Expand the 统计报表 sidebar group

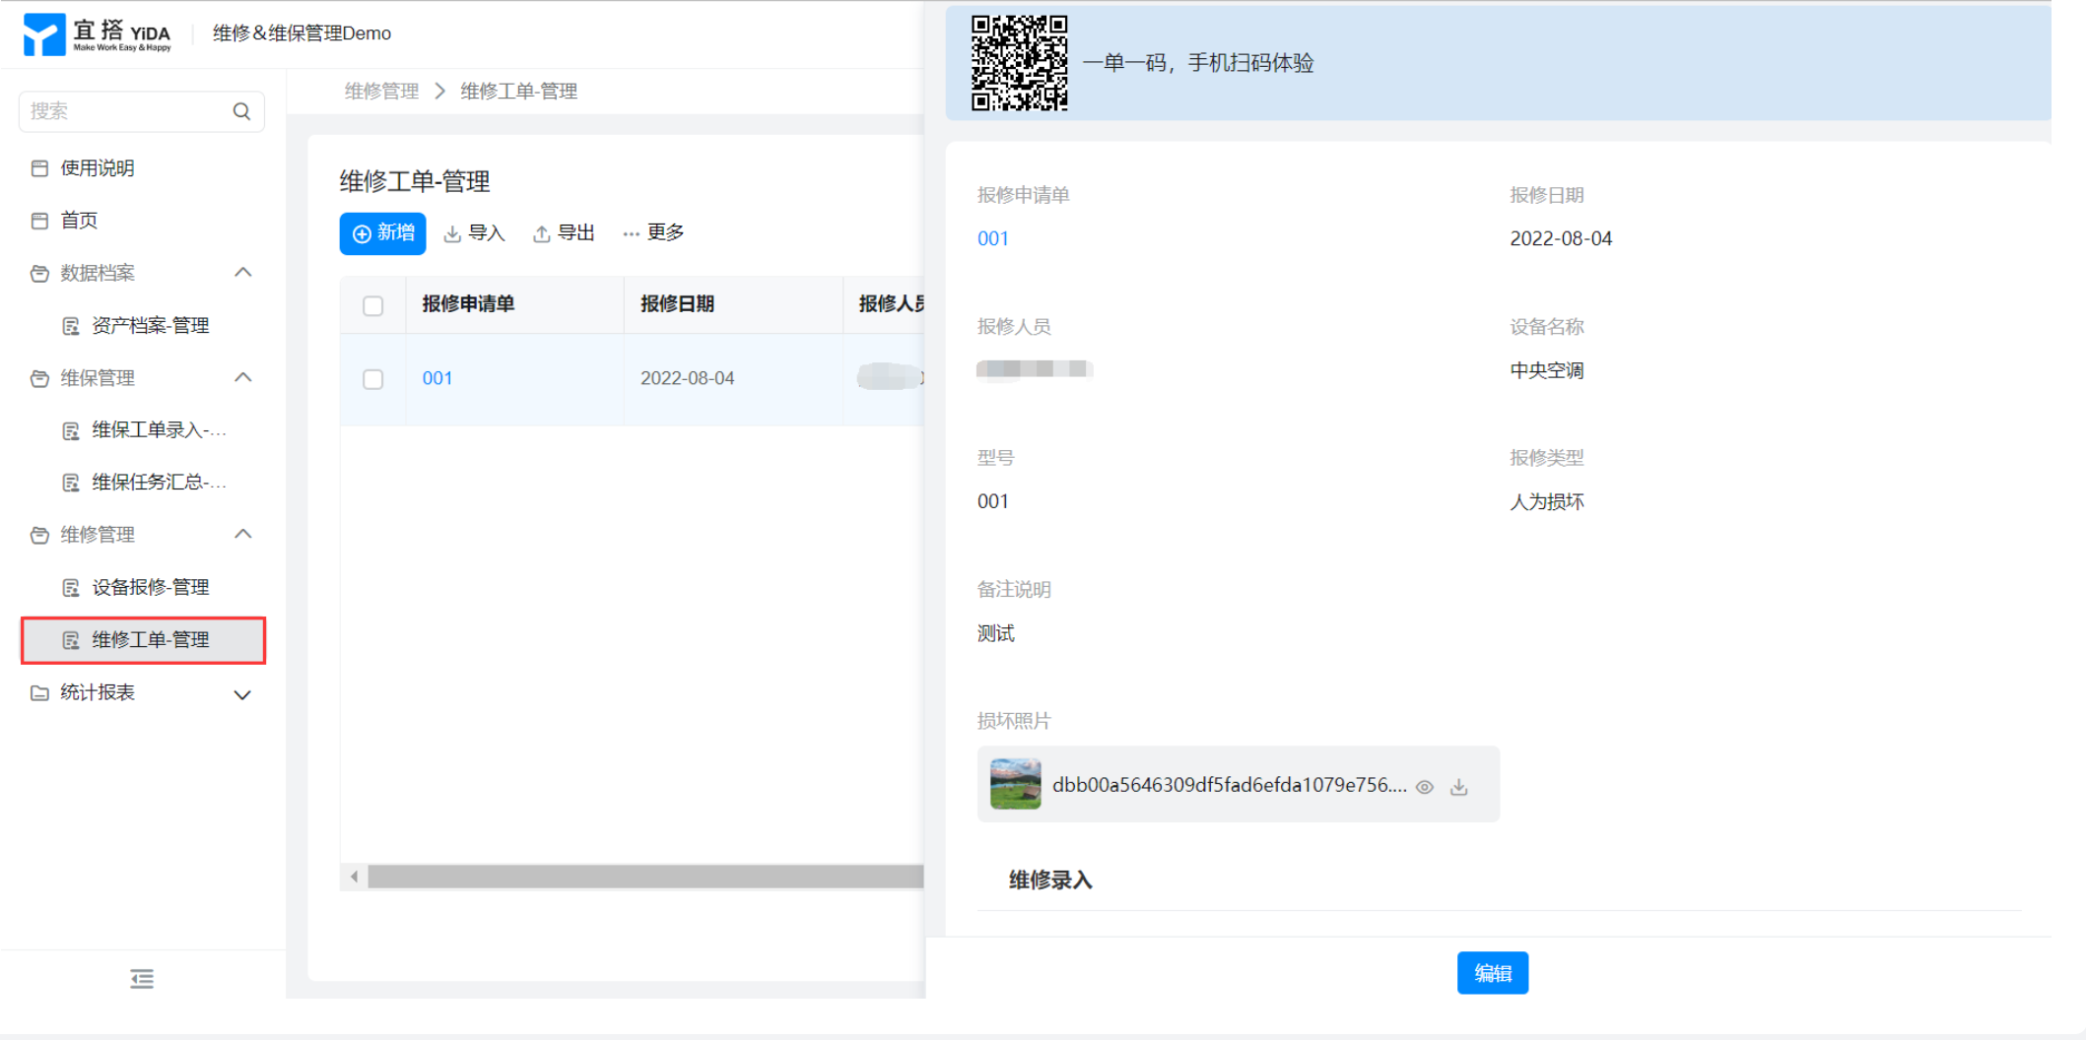[x=242, y=693]
